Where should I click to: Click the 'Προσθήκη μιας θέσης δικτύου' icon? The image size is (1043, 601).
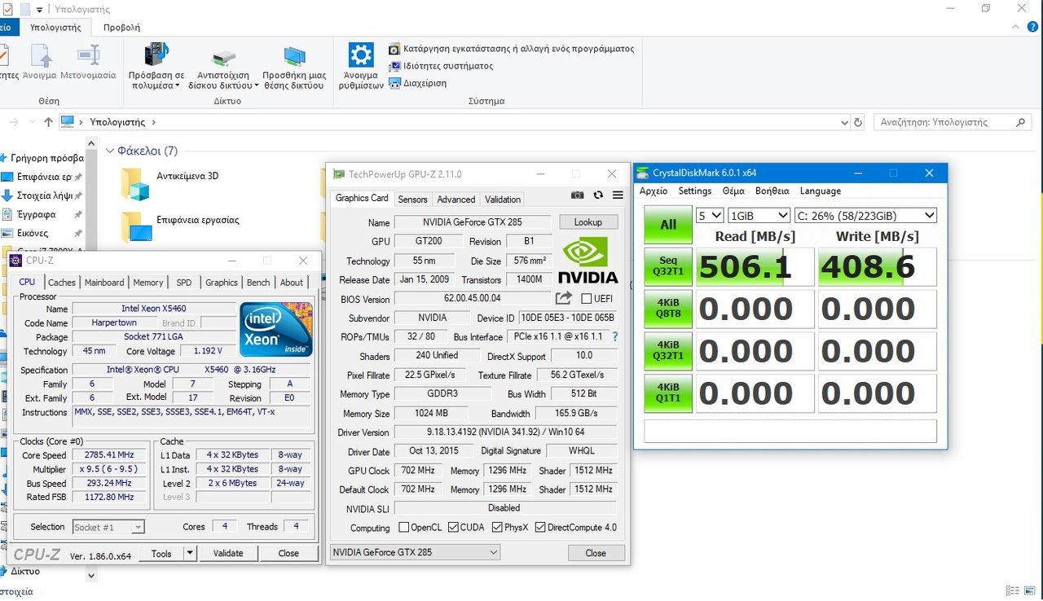point(294,56)
